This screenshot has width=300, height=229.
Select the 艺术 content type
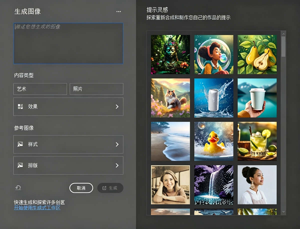click(x=40, y=89)
